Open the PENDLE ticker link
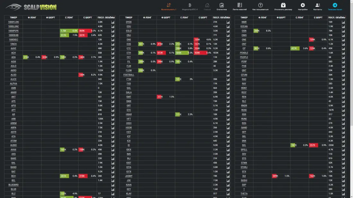Viewport: 353px width, 198px height. click(x=244, y=53)
